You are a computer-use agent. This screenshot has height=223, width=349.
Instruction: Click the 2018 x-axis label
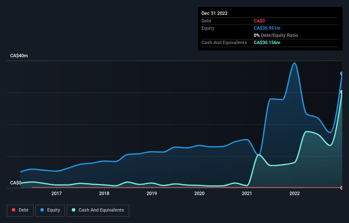104,193
